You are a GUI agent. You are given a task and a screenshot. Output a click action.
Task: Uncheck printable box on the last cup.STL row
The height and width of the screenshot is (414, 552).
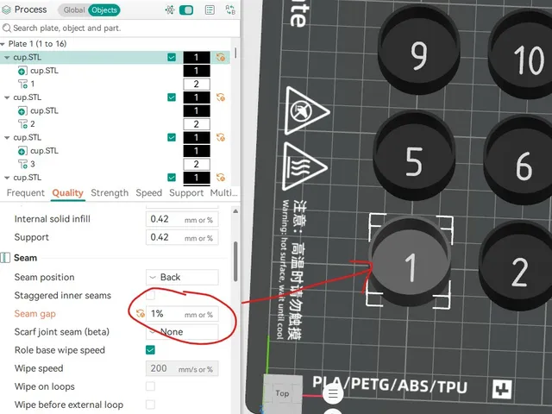172,178
